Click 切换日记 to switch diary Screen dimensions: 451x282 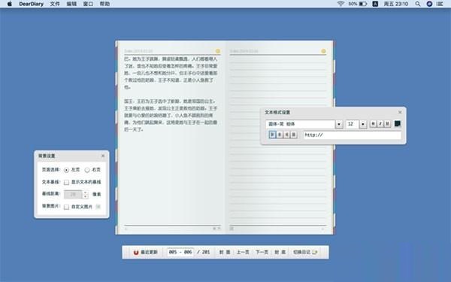tap(305, 252)
